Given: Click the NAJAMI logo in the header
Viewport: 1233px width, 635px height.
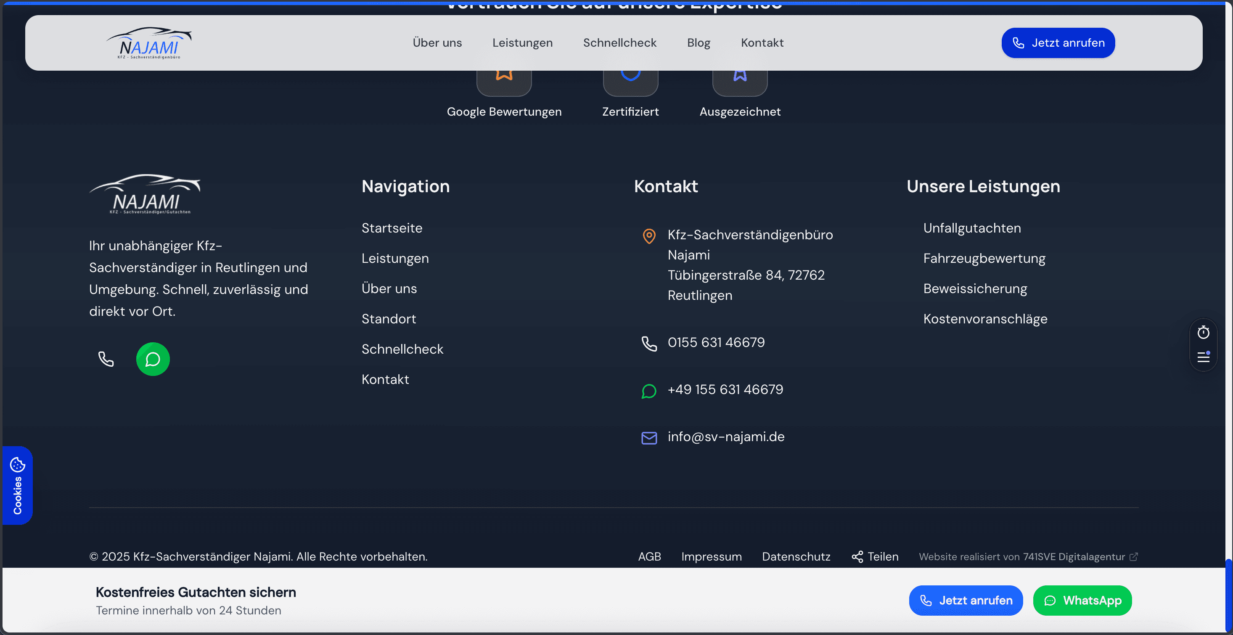Looking at the screenshot, I should click(x=149, y=43).
